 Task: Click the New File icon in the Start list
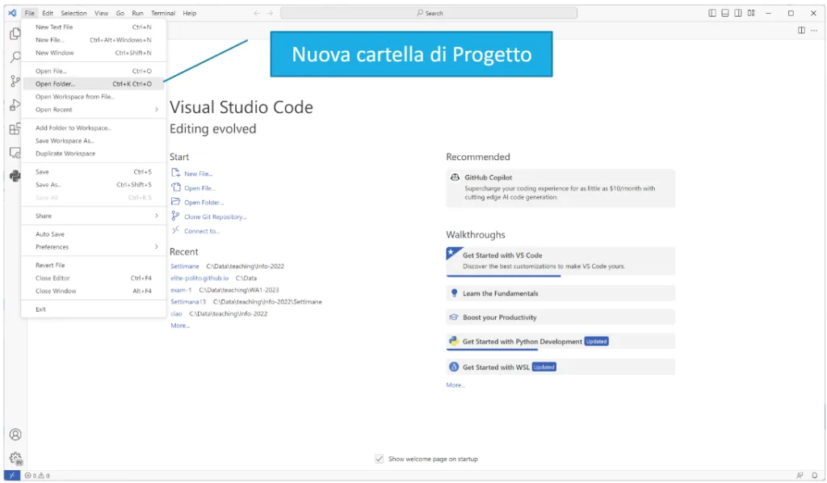click(x=175, y=173)
